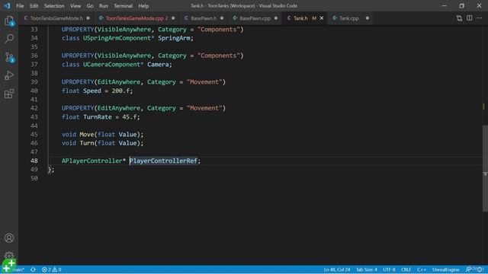Image resolution: width=488 pixels, height=274 pixels.
Task: Open the Terminal menu
Action: pos(123,6)
